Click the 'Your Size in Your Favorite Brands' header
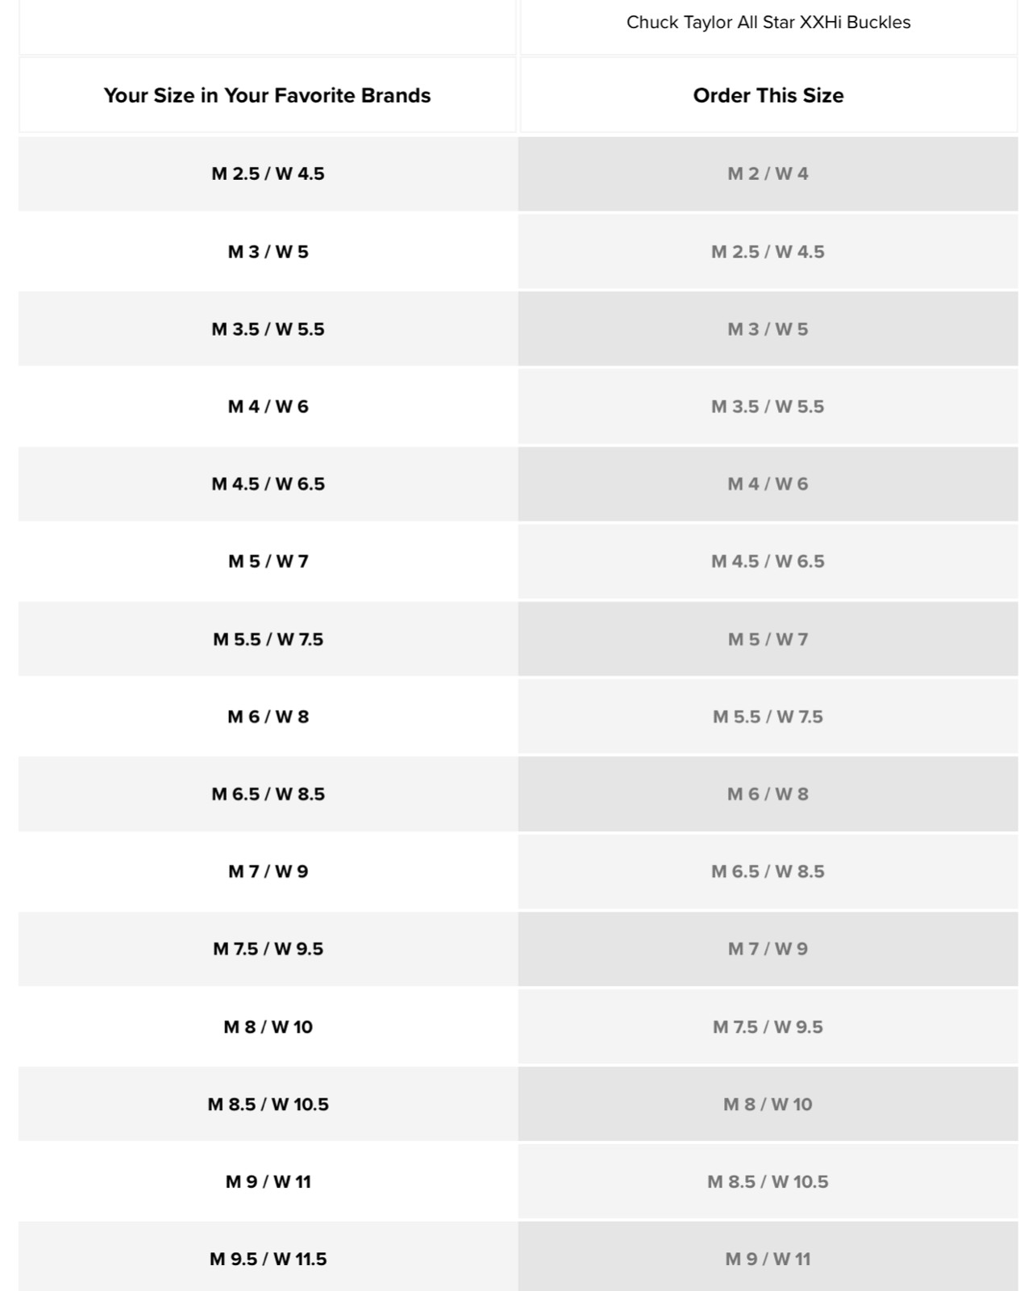1032x1291 pixels. (267, 95)
